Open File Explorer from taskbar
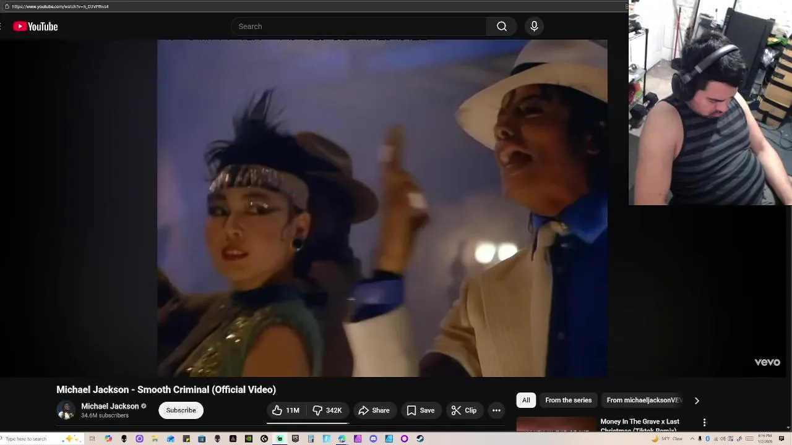This screenshot has width=792, height=445. pos(155,439)
